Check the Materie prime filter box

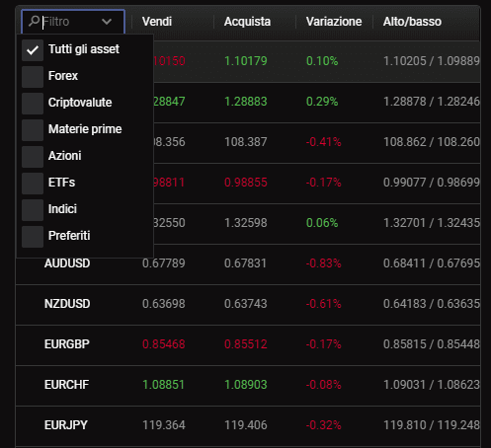33,130
